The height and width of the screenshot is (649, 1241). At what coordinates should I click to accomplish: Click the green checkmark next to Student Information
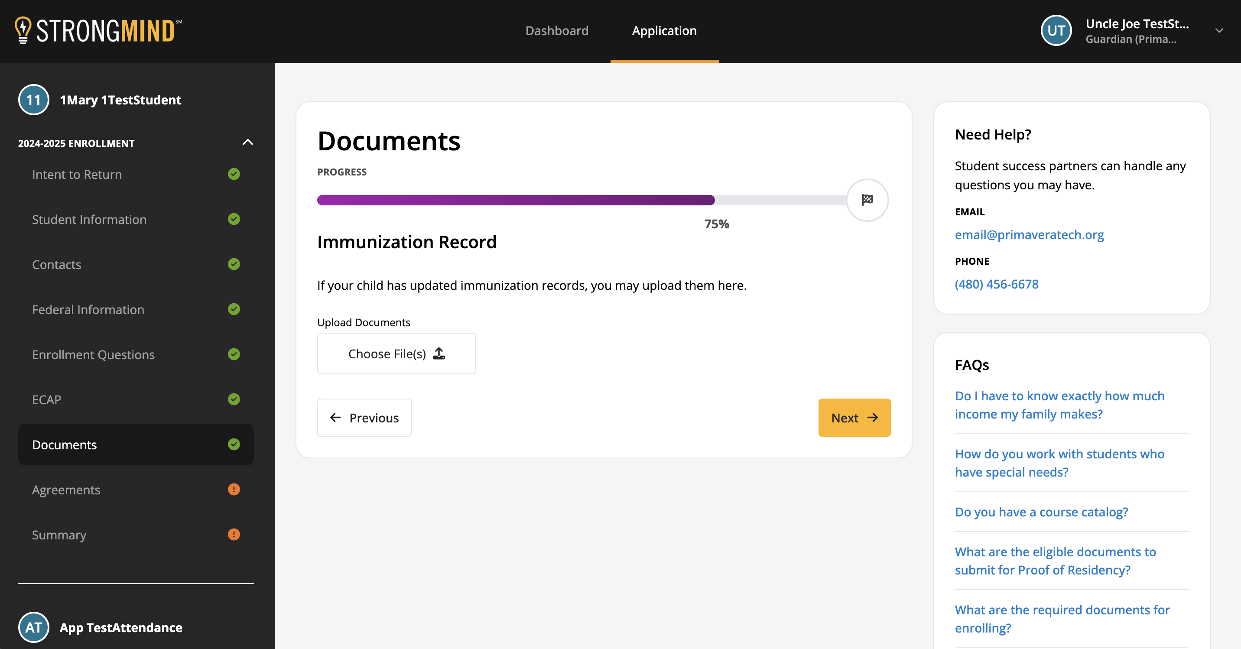coord(234,219)
